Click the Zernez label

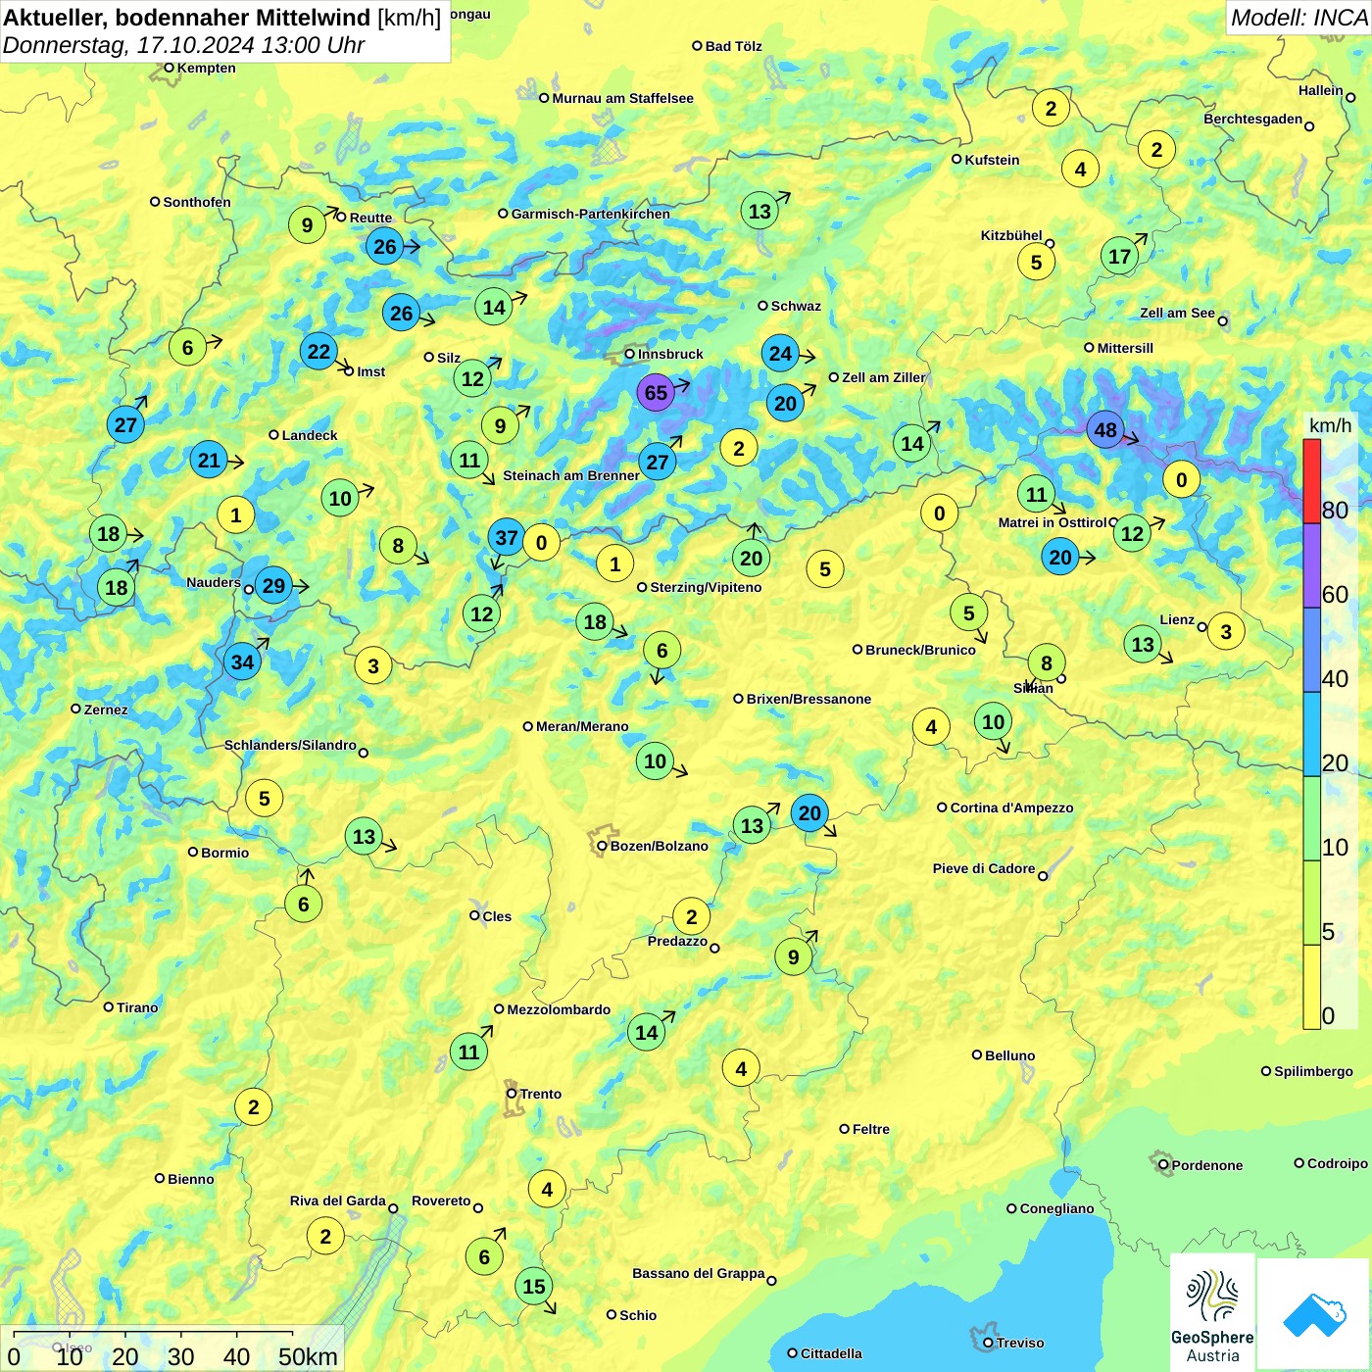click(106, 710)
